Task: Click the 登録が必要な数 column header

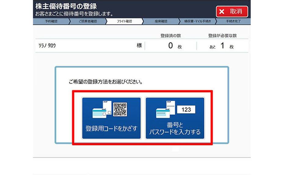Action: (x=222, y=36)
